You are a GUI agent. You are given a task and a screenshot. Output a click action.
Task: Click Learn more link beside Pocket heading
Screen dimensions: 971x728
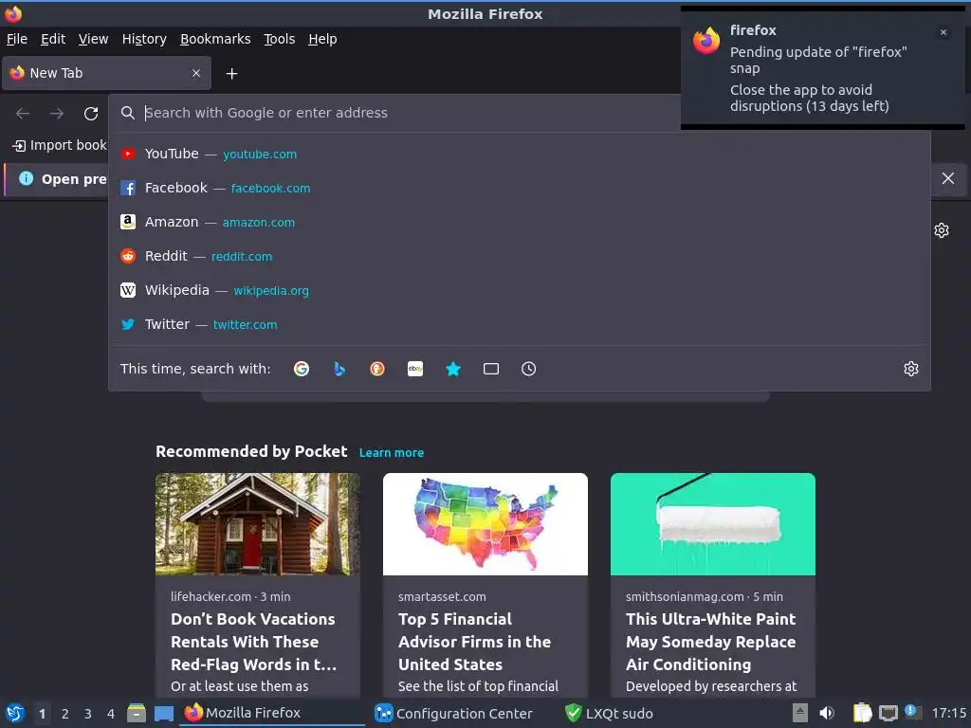click(x=392, y=452)
